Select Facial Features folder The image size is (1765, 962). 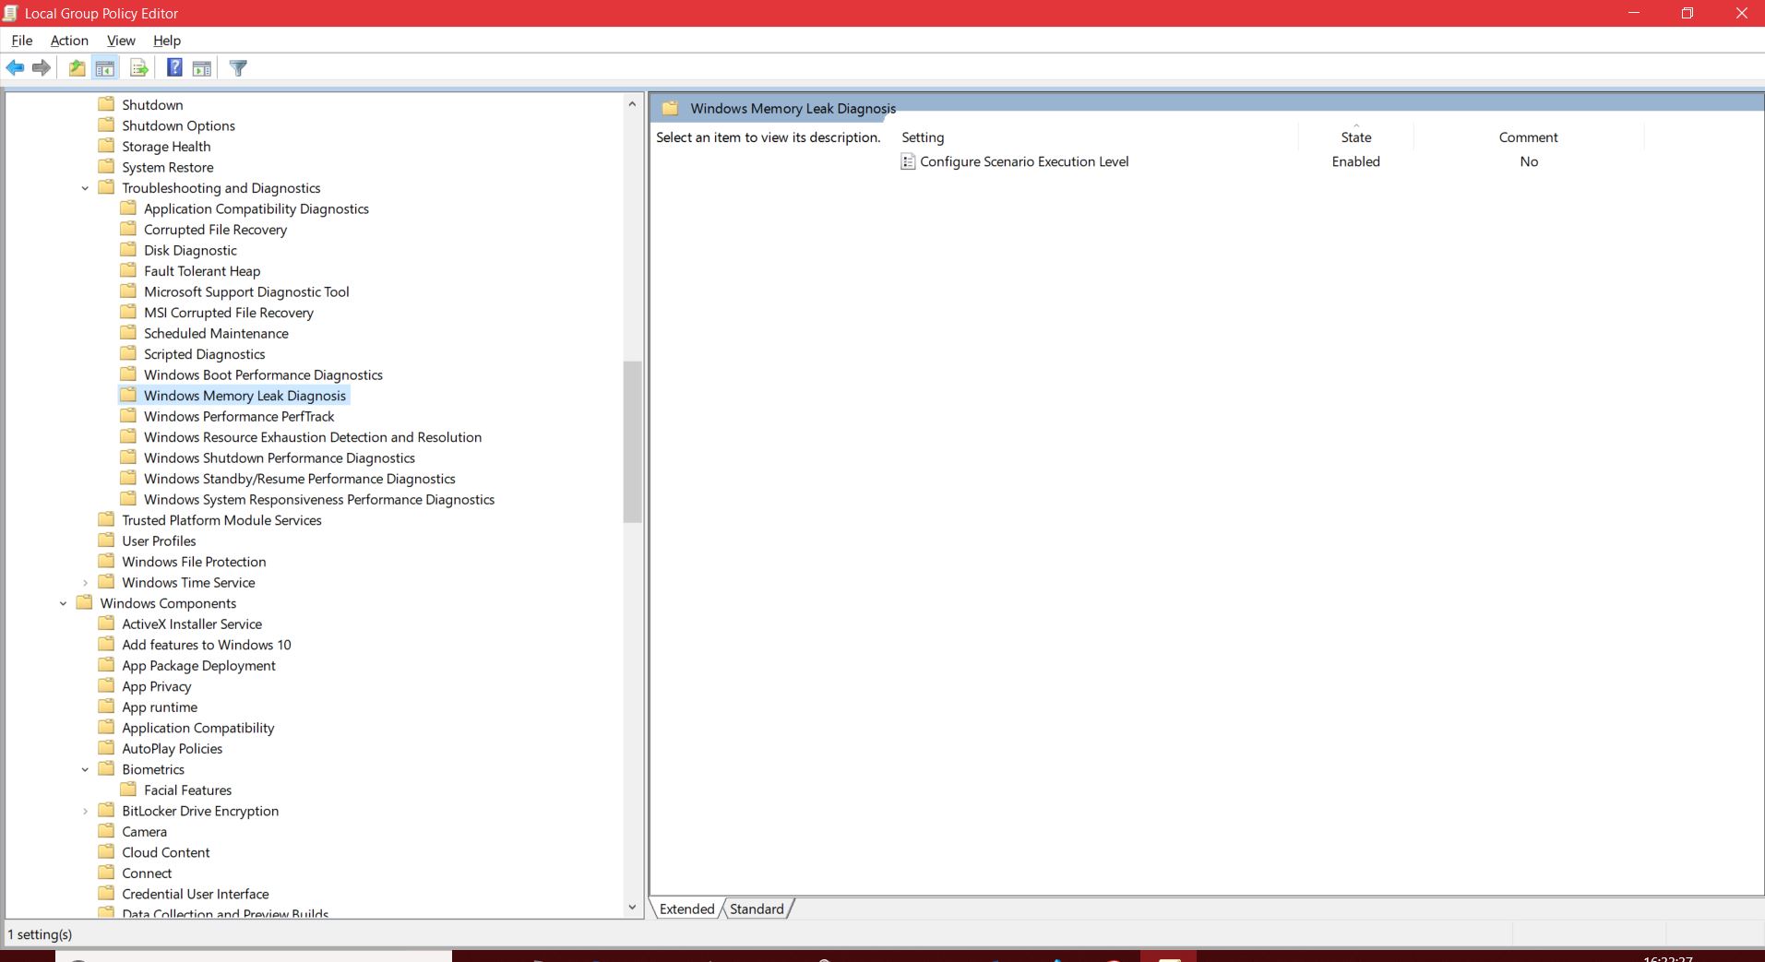[187, 790]
